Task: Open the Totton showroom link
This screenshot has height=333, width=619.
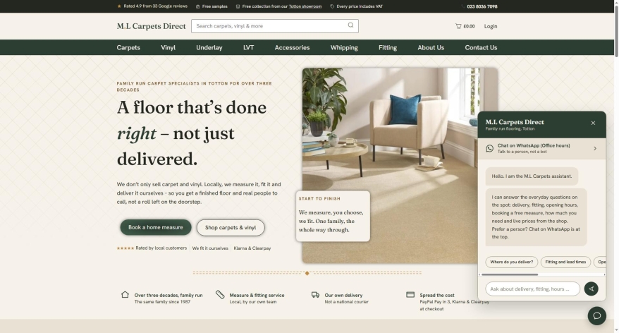Action: coord(305,6)
